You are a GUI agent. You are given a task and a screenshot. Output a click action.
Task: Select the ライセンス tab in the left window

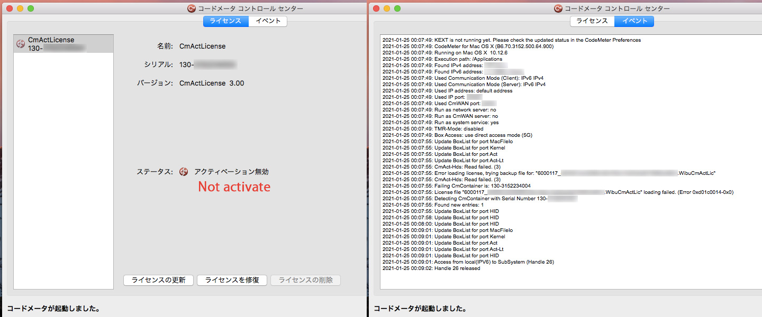click(x=226, y=21)
